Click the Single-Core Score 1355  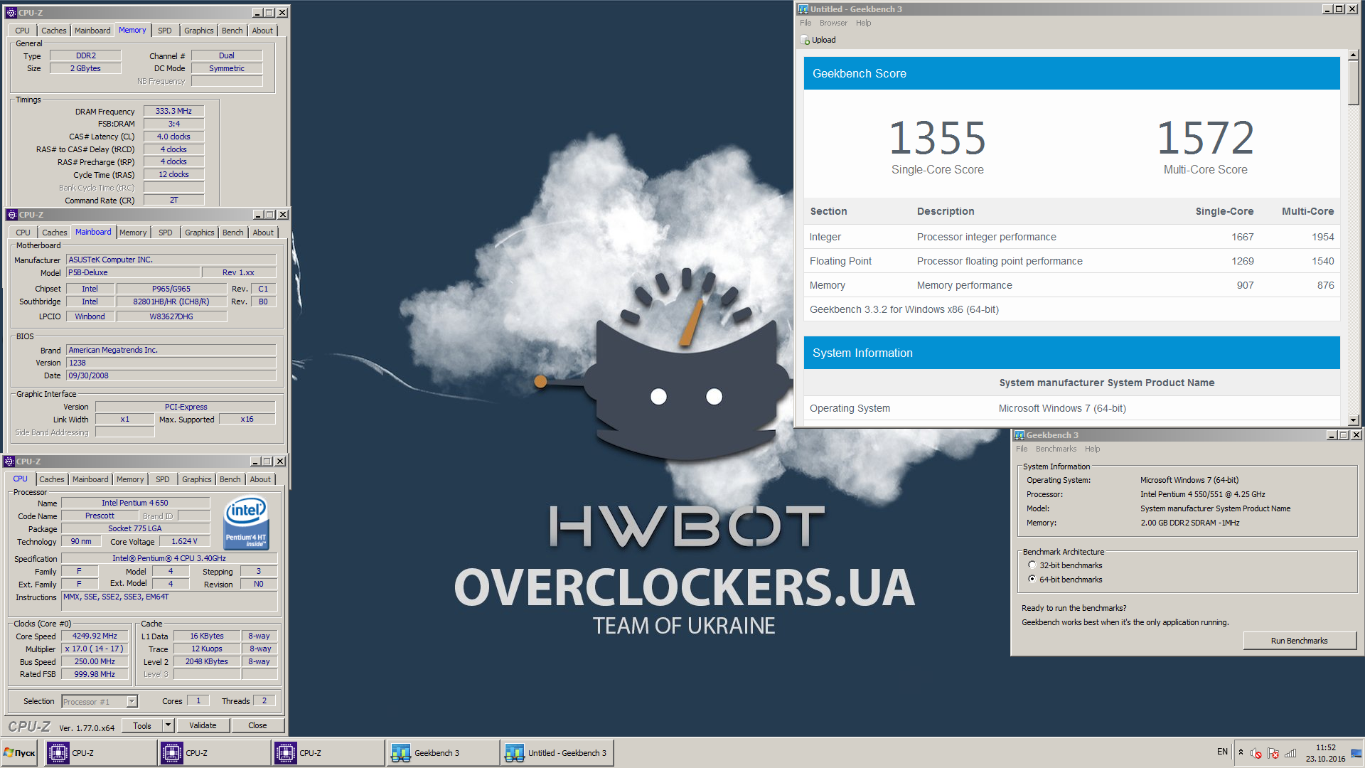pyautogui.click(x=937, y=138)
